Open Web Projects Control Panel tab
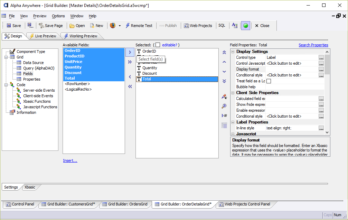 [x=245, y=204]
